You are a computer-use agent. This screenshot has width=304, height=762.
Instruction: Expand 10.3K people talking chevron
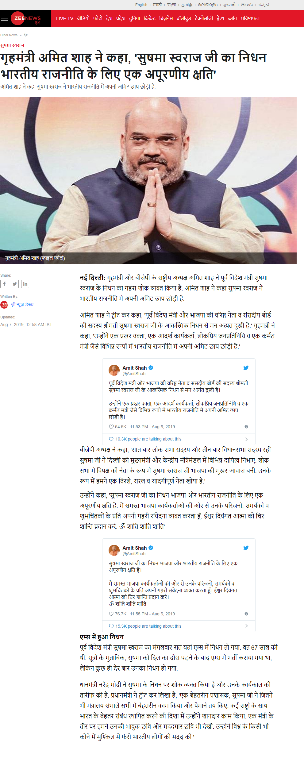247,439
